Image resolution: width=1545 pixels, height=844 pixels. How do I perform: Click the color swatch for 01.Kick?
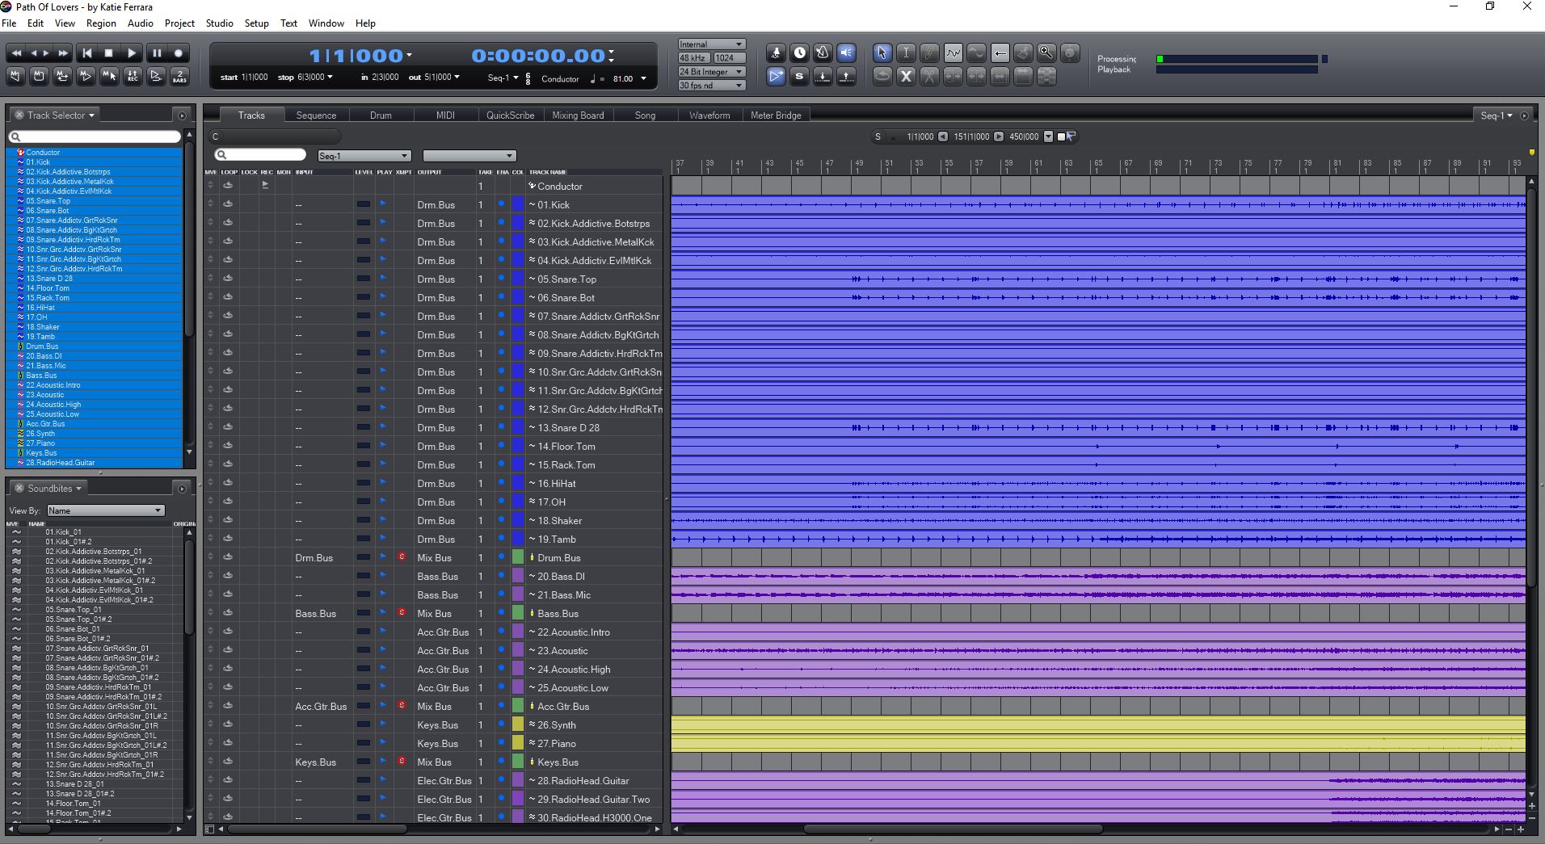coord(518,204)
